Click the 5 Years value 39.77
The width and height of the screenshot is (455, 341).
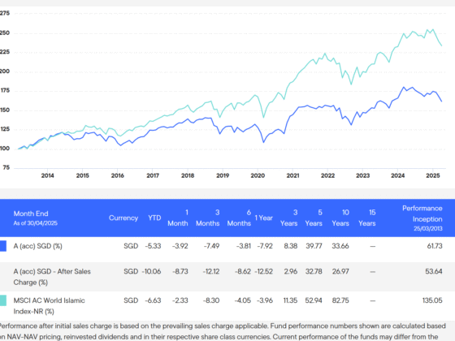tap(314, 246)
